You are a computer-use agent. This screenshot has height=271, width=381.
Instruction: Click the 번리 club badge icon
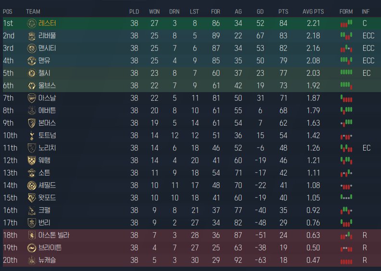coord(32,223)
